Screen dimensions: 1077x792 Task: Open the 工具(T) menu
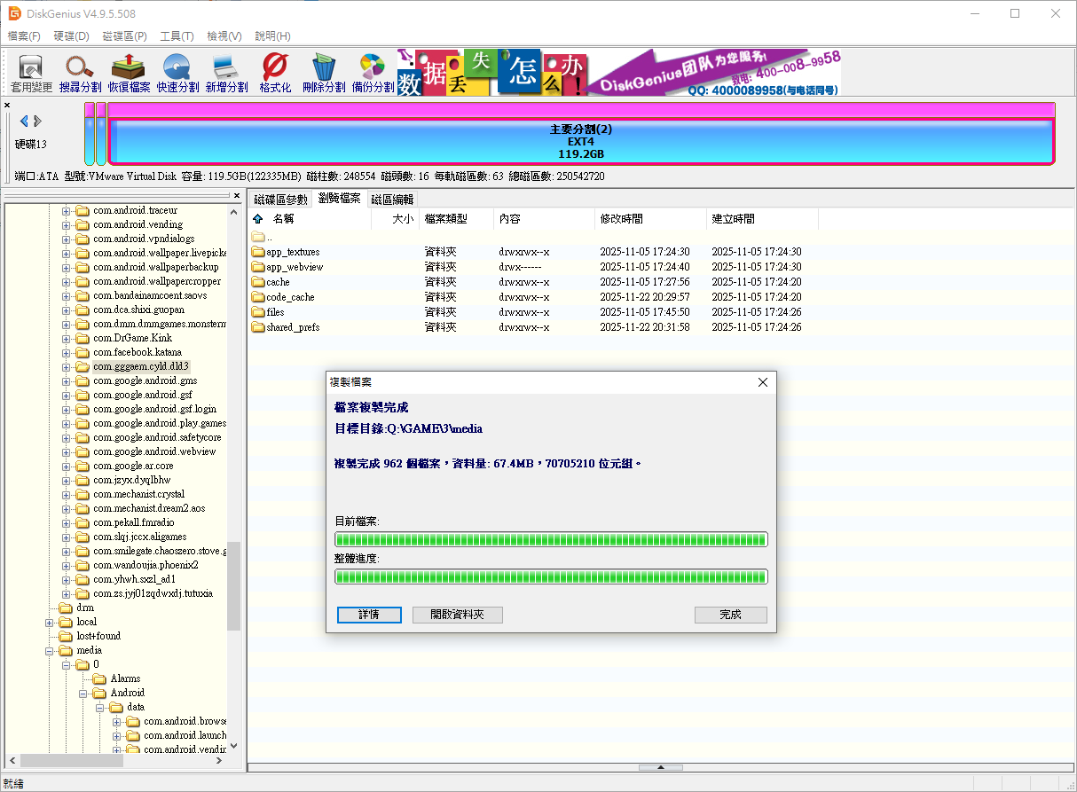tap(177, 36)
